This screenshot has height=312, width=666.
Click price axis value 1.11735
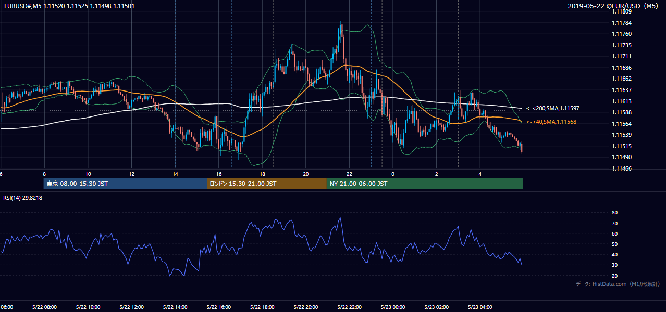tap(622, 45)
